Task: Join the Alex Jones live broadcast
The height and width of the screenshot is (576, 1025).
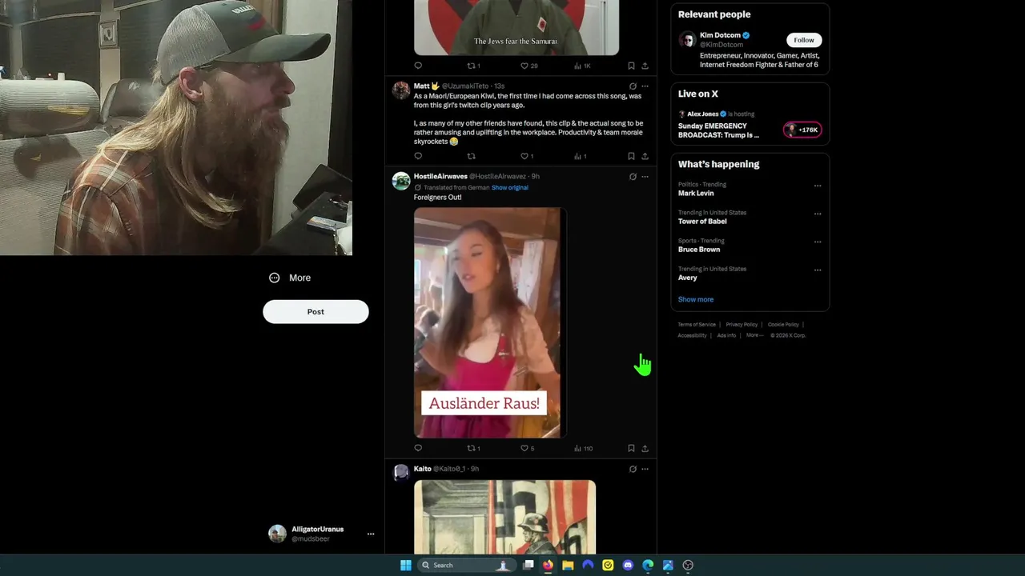Action: [750, 126]
